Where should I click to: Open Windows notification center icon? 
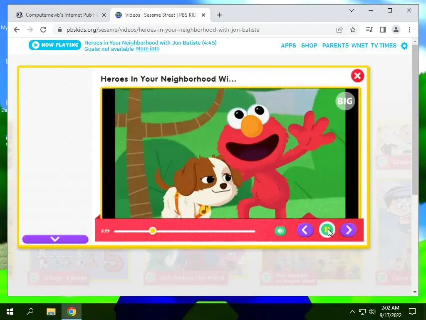pyautogui.click(x=412, y=312)
